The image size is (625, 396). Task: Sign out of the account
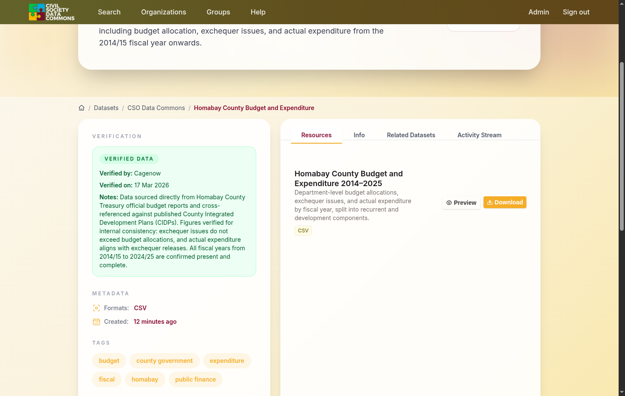click(x=576, y=12)
